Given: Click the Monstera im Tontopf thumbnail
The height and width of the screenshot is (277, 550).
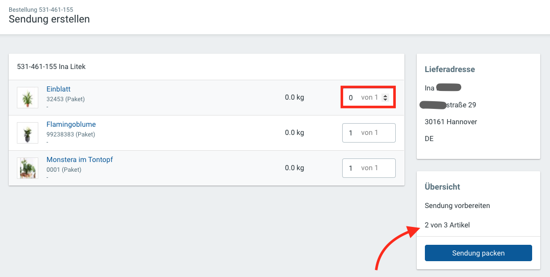Looking at the screenshot, I should [x=28, y=168].
